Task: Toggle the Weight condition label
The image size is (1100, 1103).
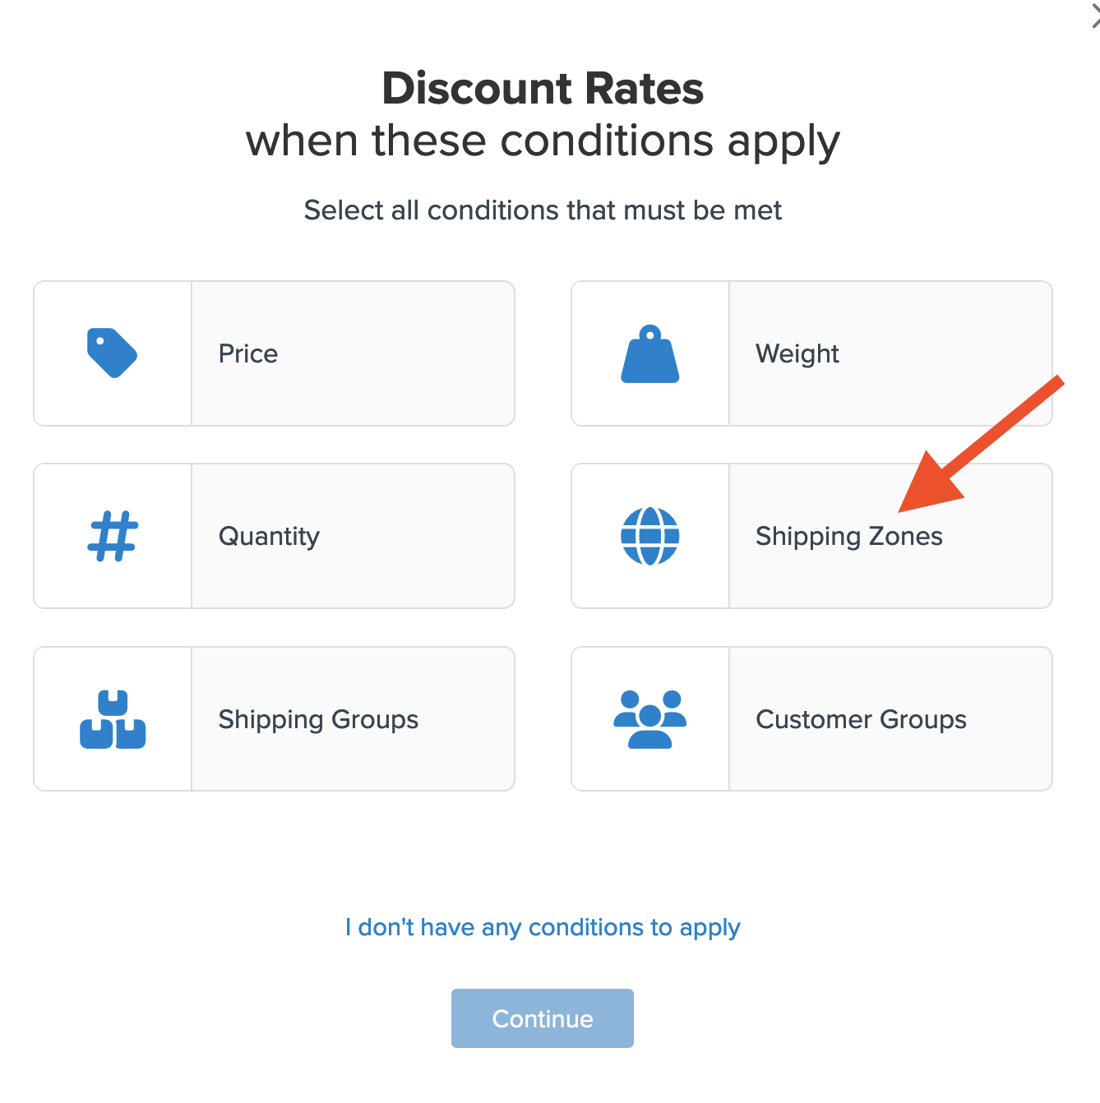Action: (x=797, y=354)
